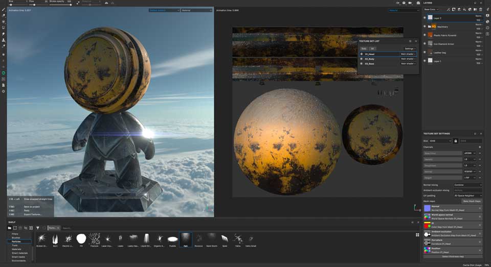The image size is (491, 267).
Task: Select the Fracture particle brush thumbnail
Action: (94, 238)
